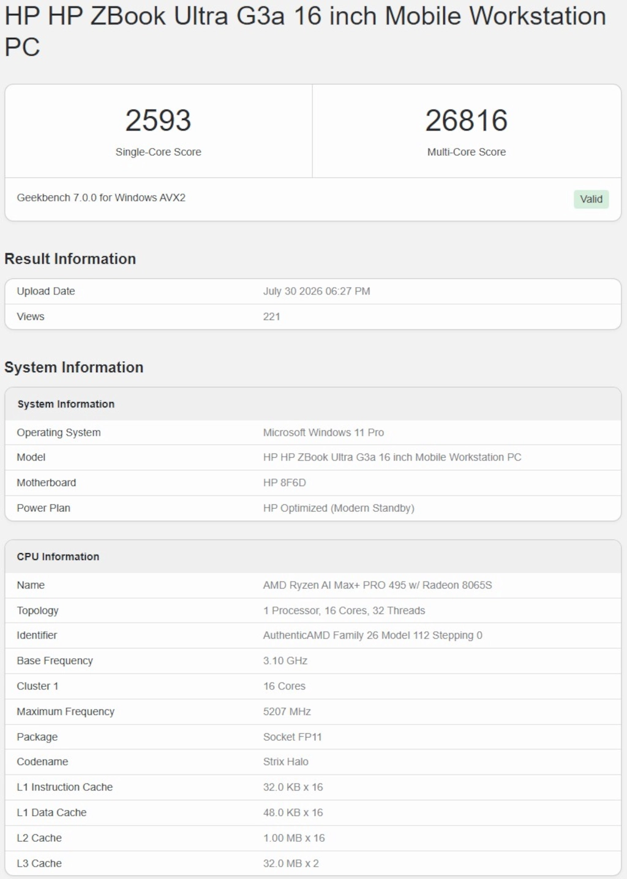
Task: Click the L1 Instruction Cache label
Action: 65,787
